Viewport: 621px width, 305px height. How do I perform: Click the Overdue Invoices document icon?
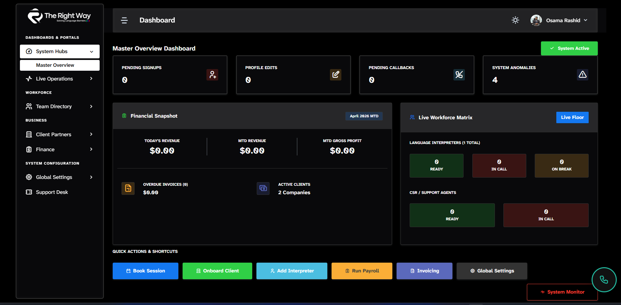[x=128, y=188]
